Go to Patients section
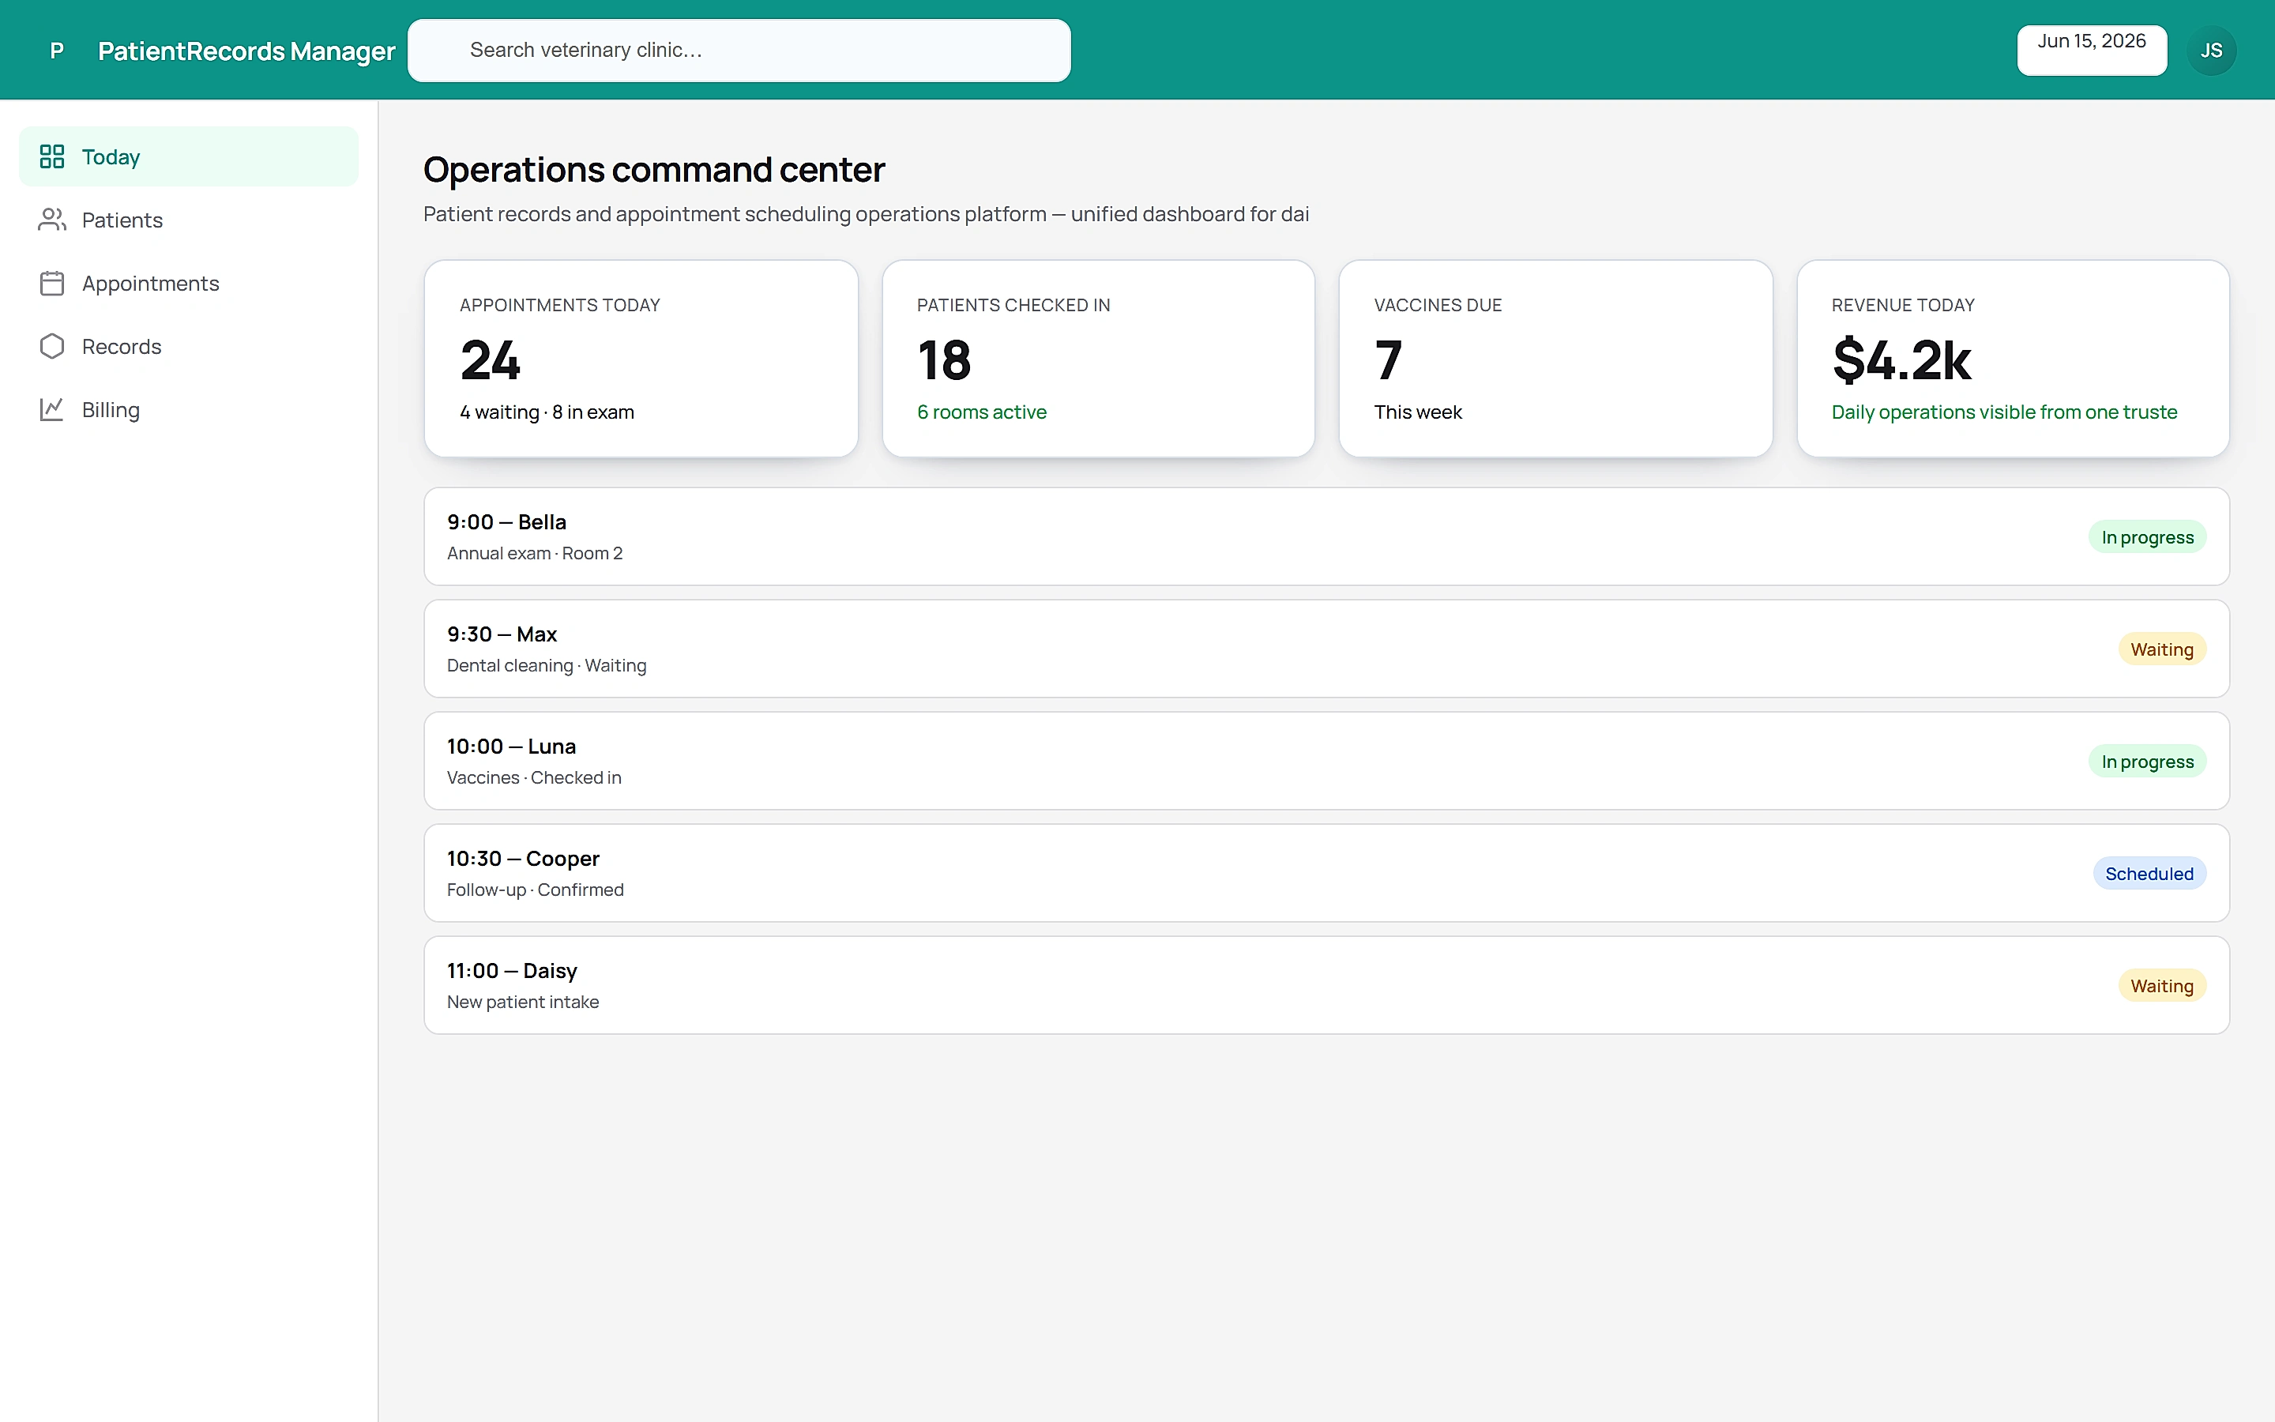 coord(189,219)
